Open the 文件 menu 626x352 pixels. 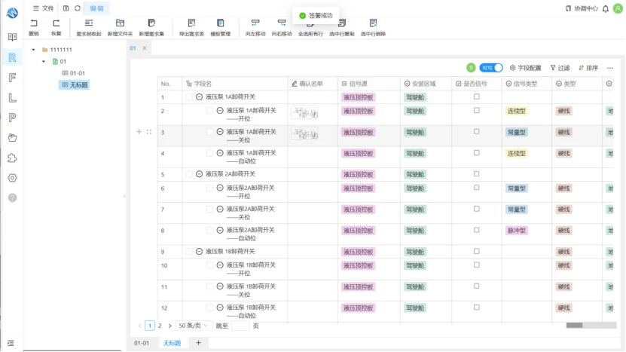[x=44, y=8]
